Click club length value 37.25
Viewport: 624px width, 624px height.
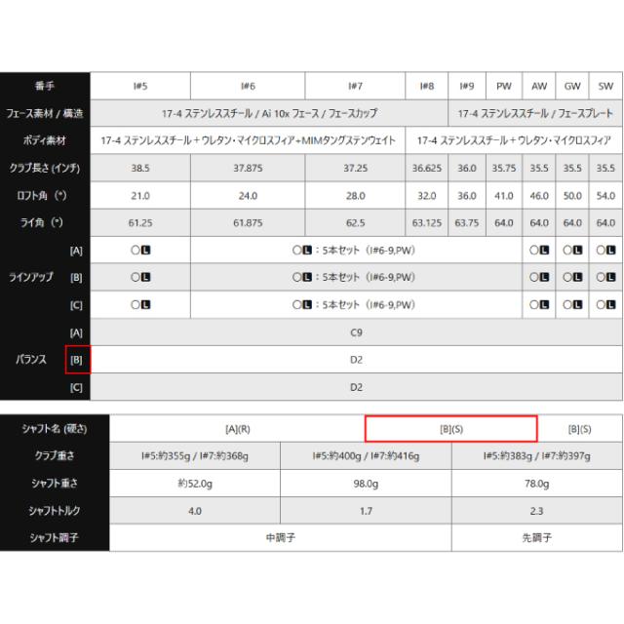click(355, 168)
